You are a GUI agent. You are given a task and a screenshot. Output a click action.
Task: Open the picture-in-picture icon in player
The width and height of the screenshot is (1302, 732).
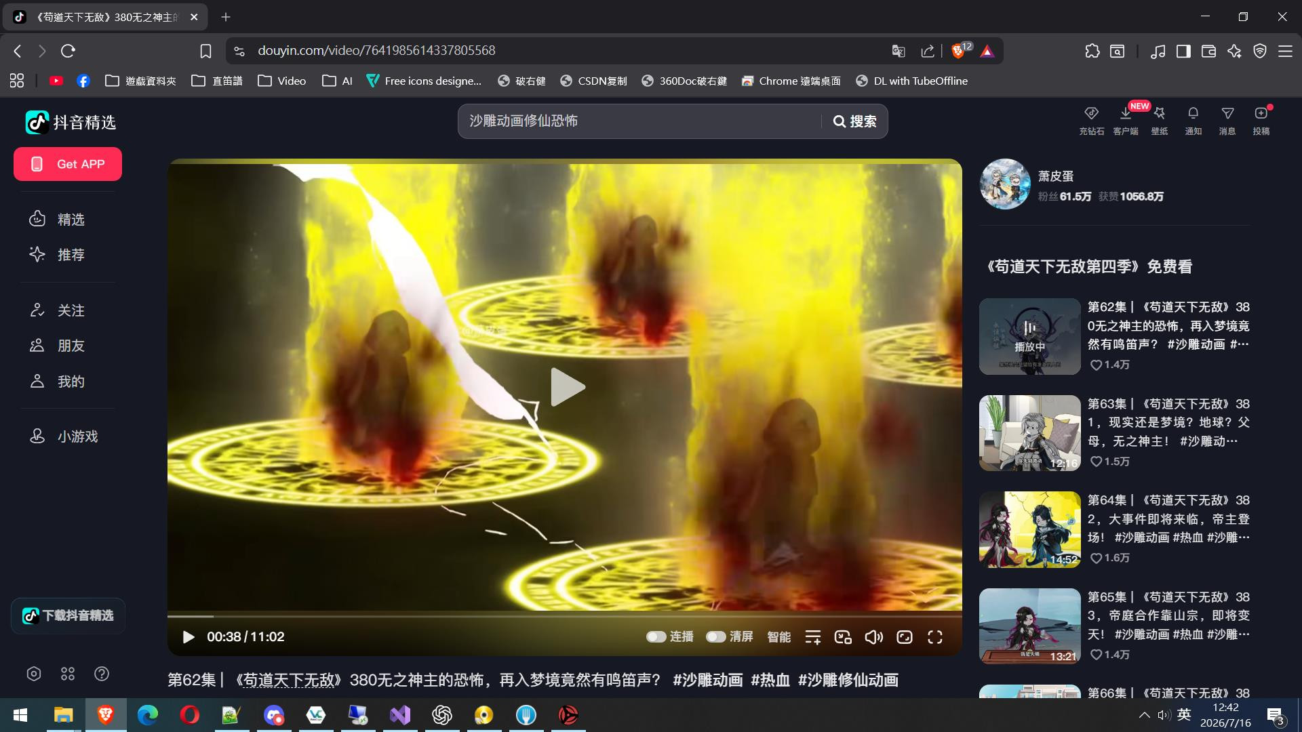(x=843, y=637)
